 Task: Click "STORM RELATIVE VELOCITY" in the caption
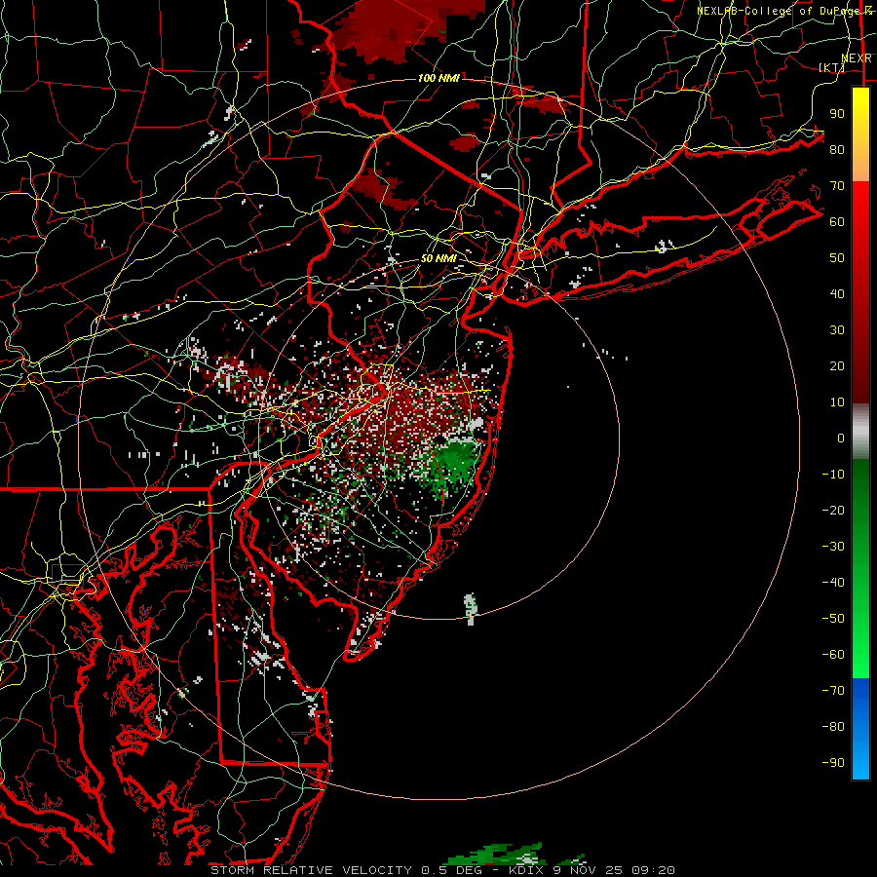coord(313,870)
